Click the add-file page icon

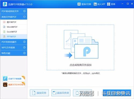click(x=34, y=93)
